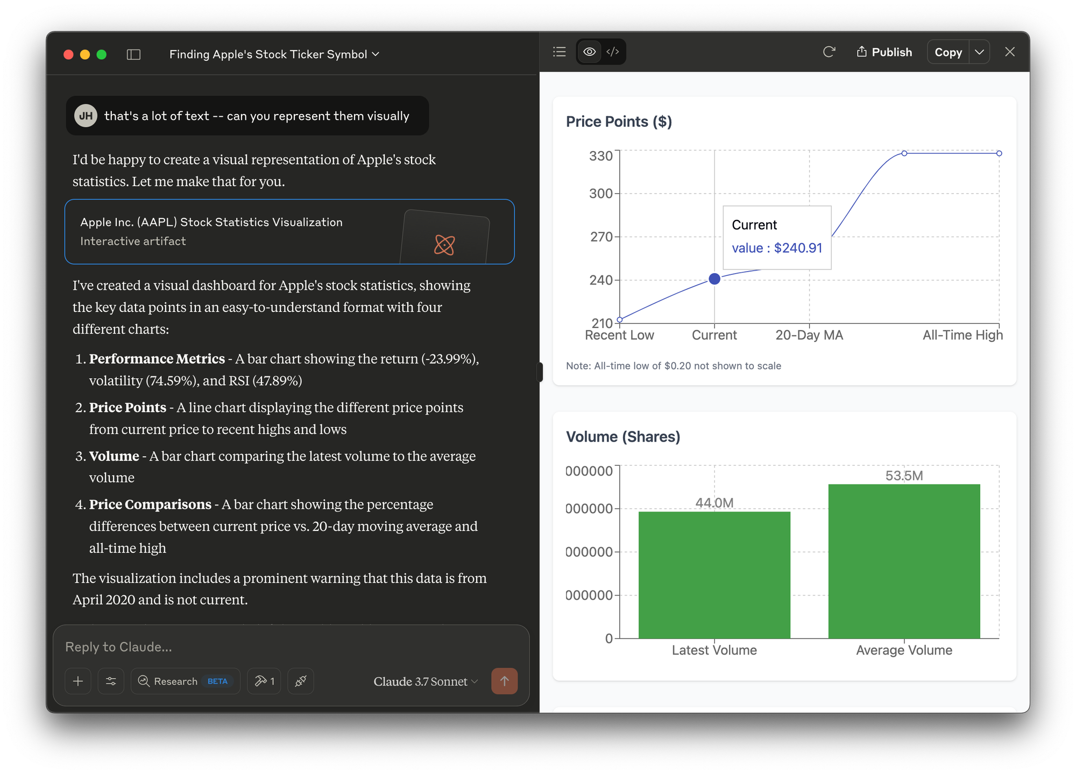The width and height of the screenshot is (1076, 774).
Task: Click the macOS green fullscreen window button
Action: (102, 54)
